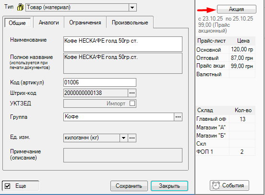
Task: Click the Код (артикул) field with 01006
Action: 100,82
